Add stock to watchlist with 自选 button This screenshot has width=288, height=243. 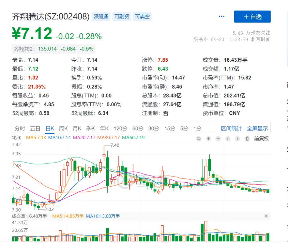252,17
